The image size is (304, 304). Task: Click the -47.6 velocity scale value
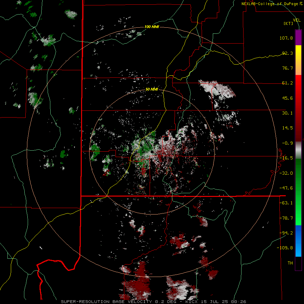click(x=286, y=188)
